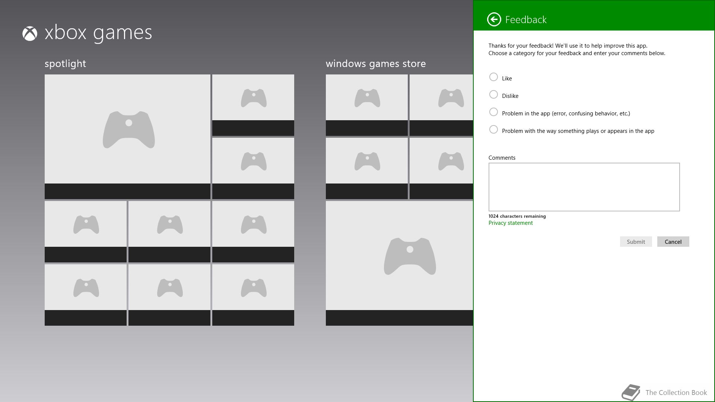Click the Comments label
Image resolution: width=715 pixels, height=402 pixels.
(502, 158)
